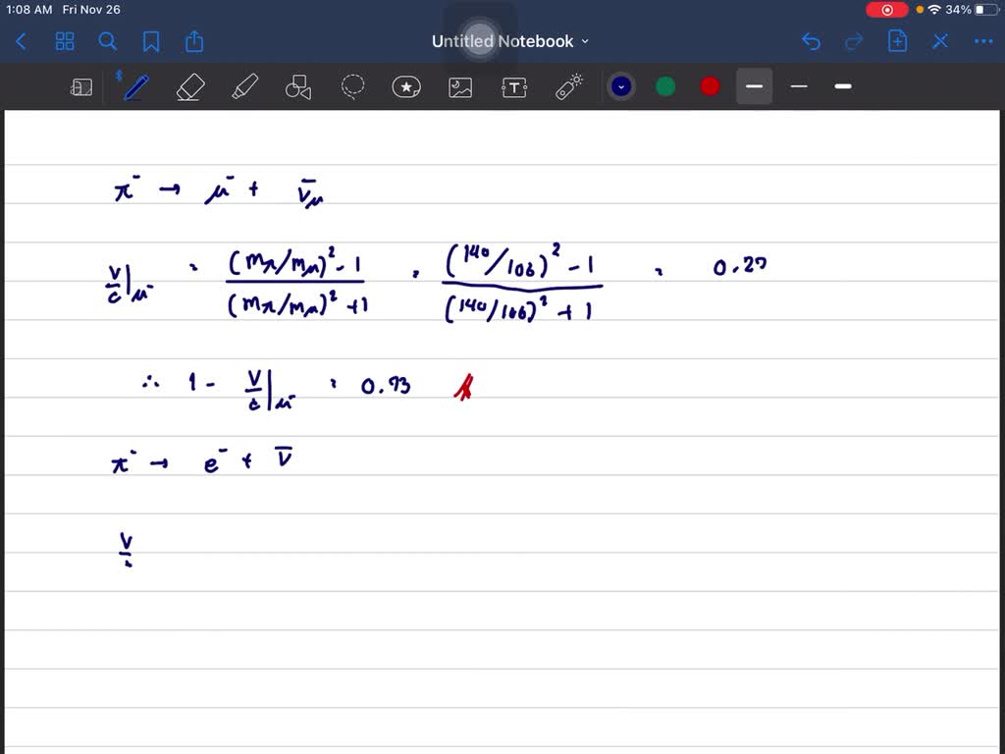Undo the last stroke
This screenshot has height=754, width=1005.
coord(811,41)
